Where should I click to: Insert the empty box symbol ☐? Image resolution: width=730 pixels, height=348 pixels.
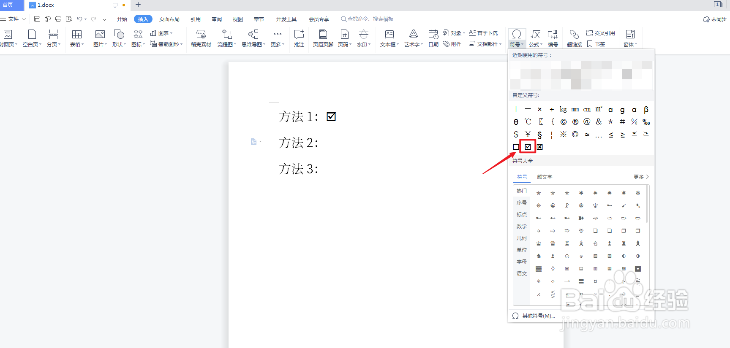(516, 147)
